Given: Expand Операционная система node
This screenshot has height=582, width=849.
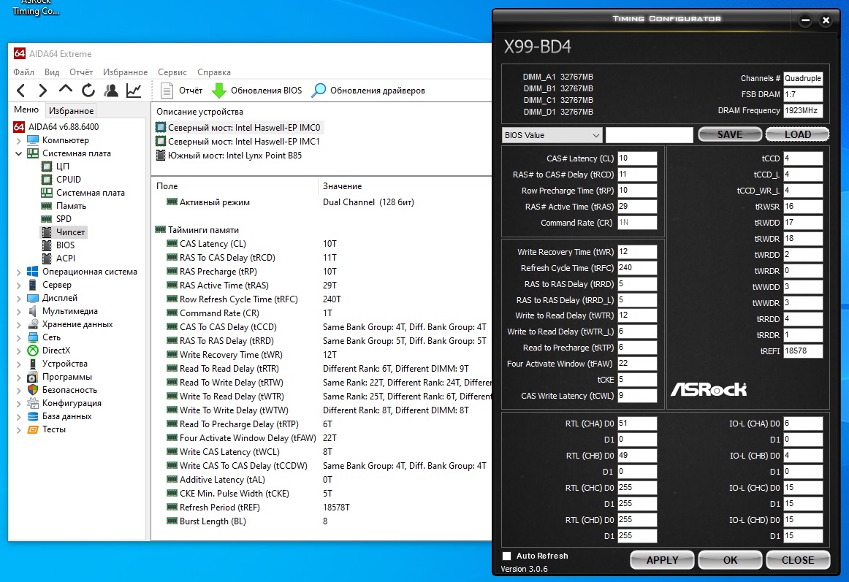Looking at the screenshot, I should 19,272.
